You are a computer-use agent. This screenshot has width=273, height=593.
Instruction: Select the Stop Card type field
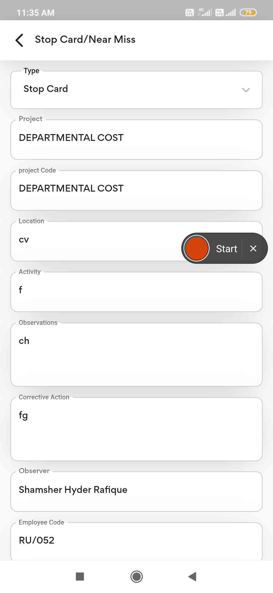[126, 90]
